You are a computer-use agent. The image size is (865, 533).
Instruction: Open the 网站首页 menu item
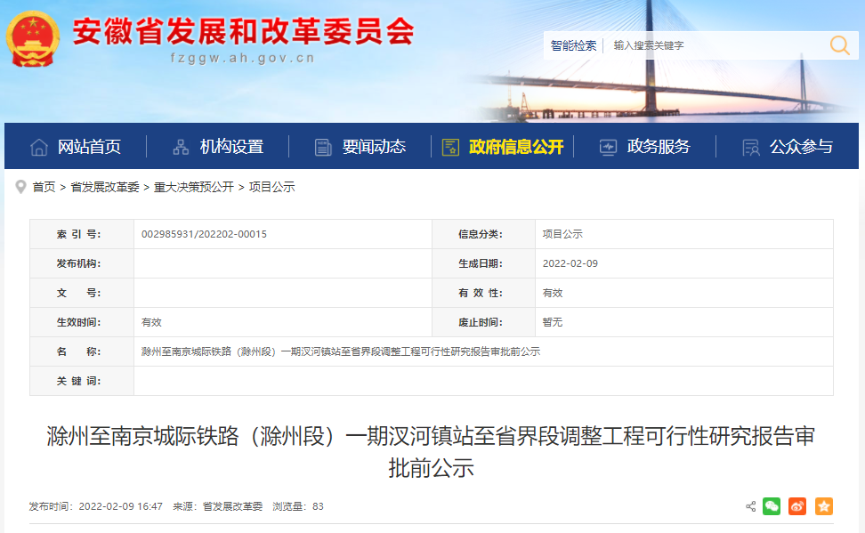89,147
